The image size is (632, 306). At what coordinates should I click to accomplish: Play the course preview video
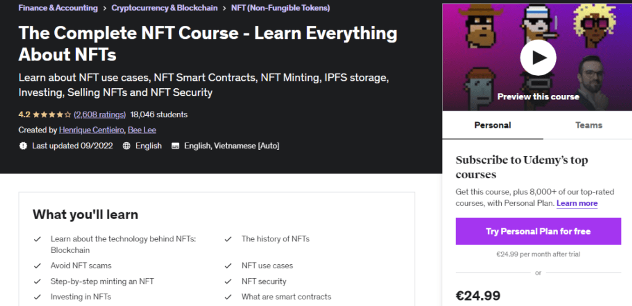pyautogui.click(x=538, y=57)
